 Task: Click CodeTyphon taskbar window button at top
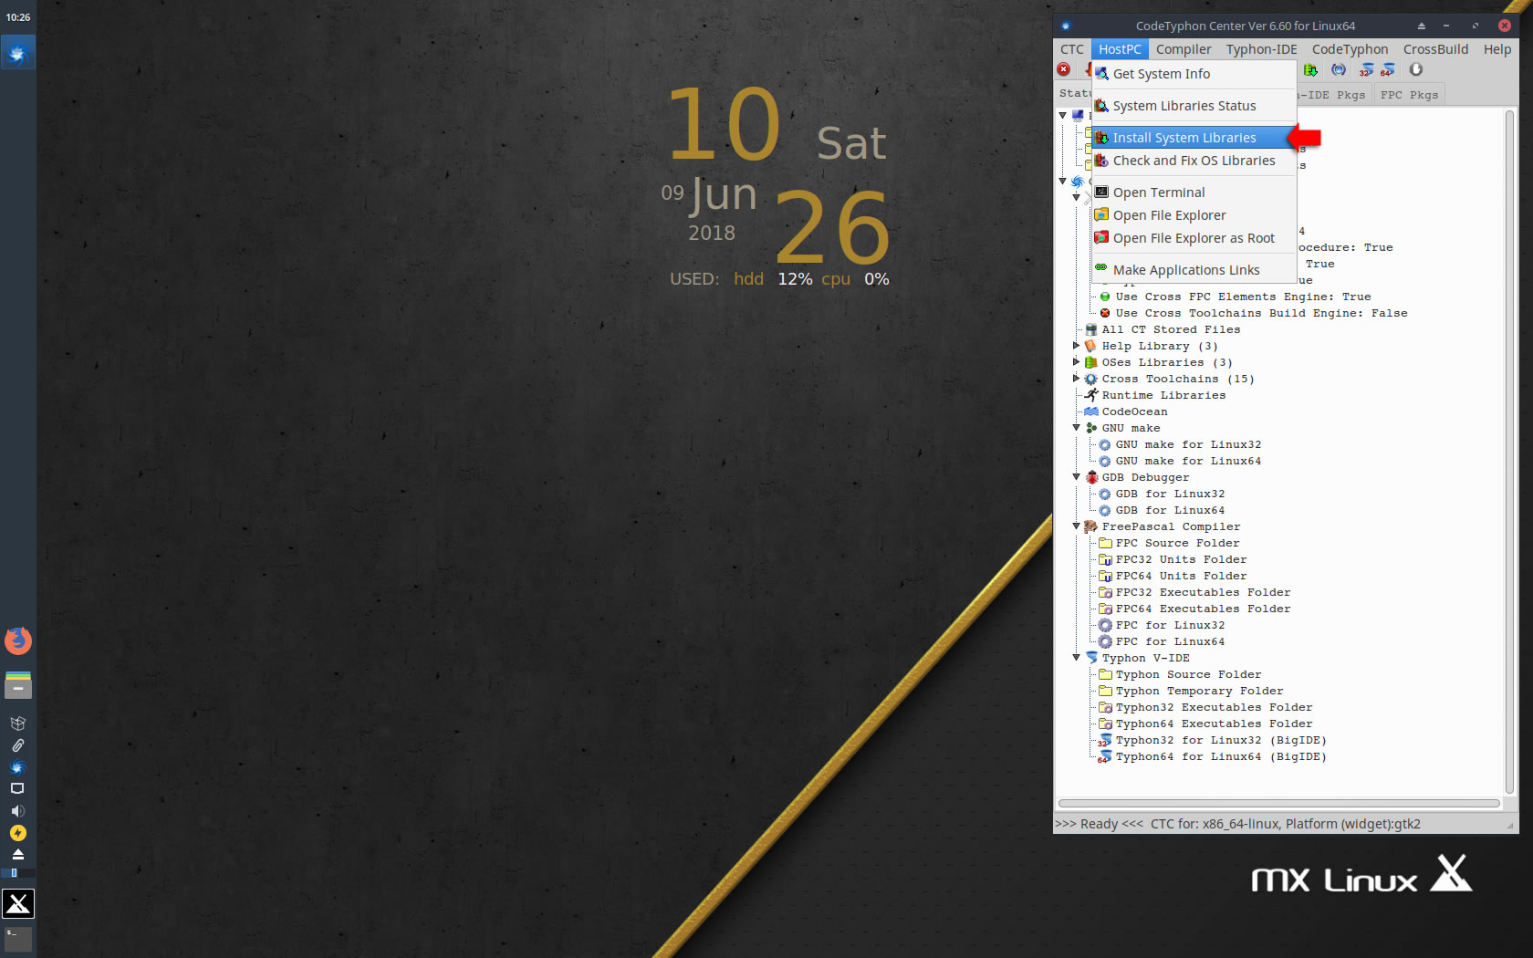point(17,55)
